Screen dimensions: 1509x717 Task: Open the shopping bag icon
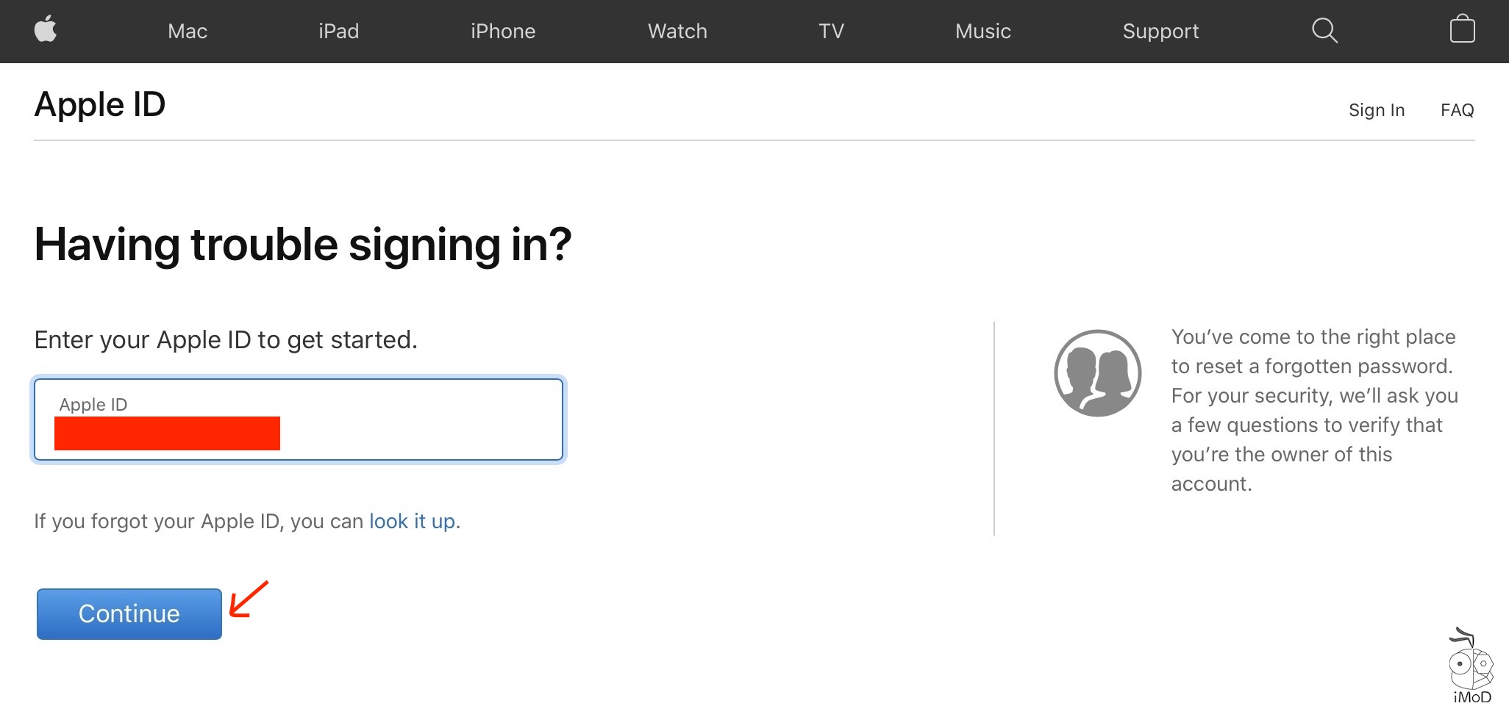[x=1462, y=30]
